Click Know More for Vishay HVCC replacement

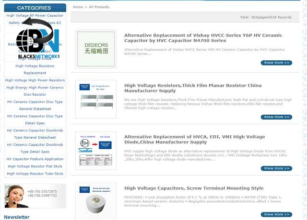click(276, 63)
